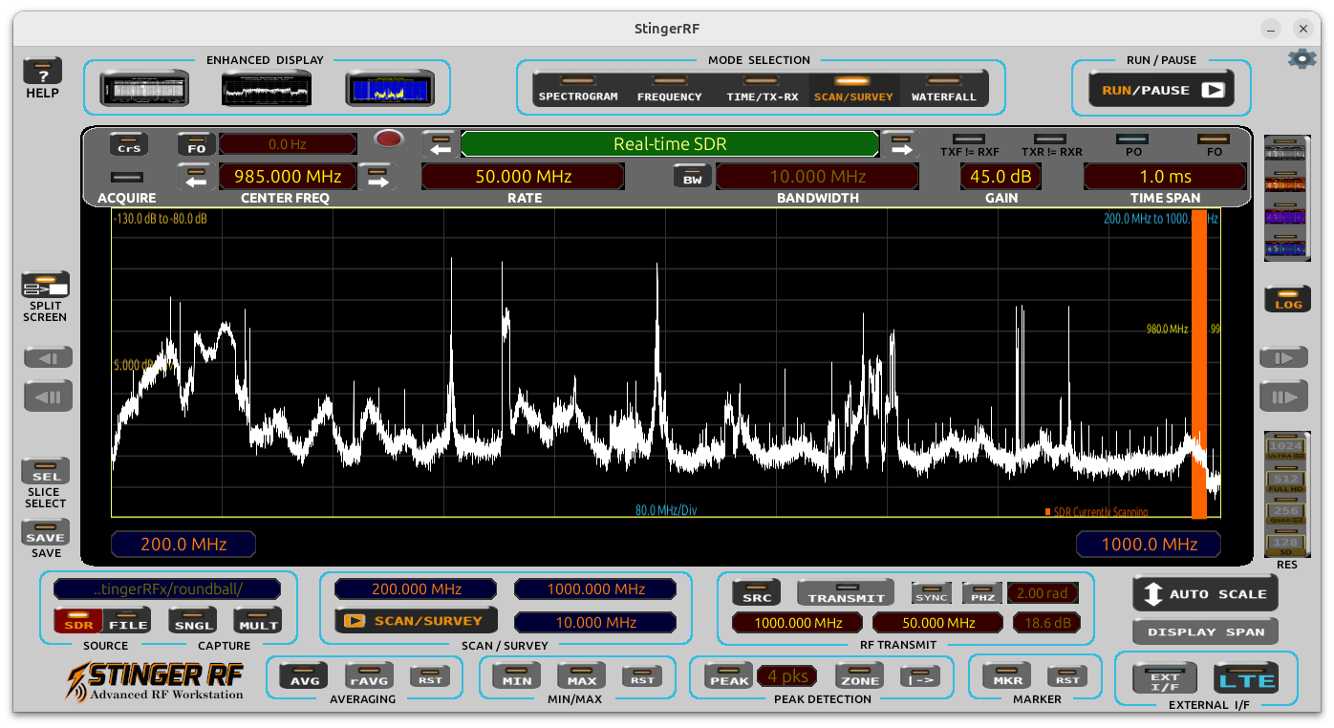The image size is (1334, 728).
Task: Toggle the BW bandwidth button
Action: pyautogui.click(x=692, y=176)
